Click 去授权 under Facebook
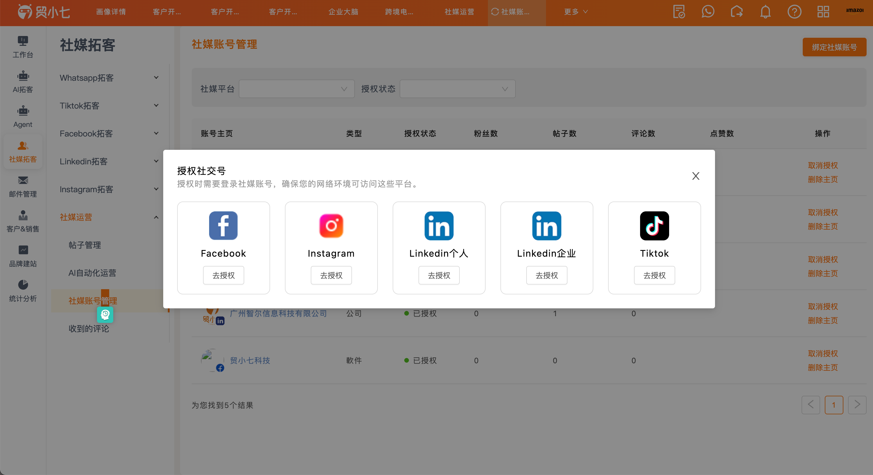Viewport: 873px width, 475px height. tap(223, 276)
